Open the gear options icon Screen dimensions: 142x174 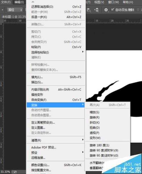coord(106,10)
